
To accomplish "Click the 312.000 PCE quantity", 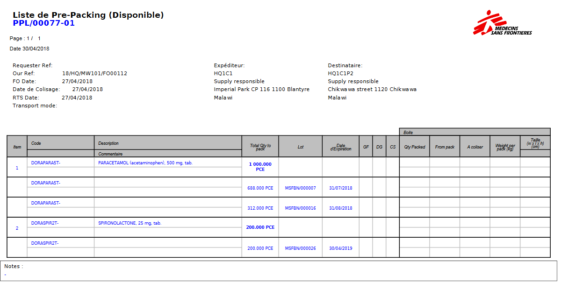I will tap(260, 208).
